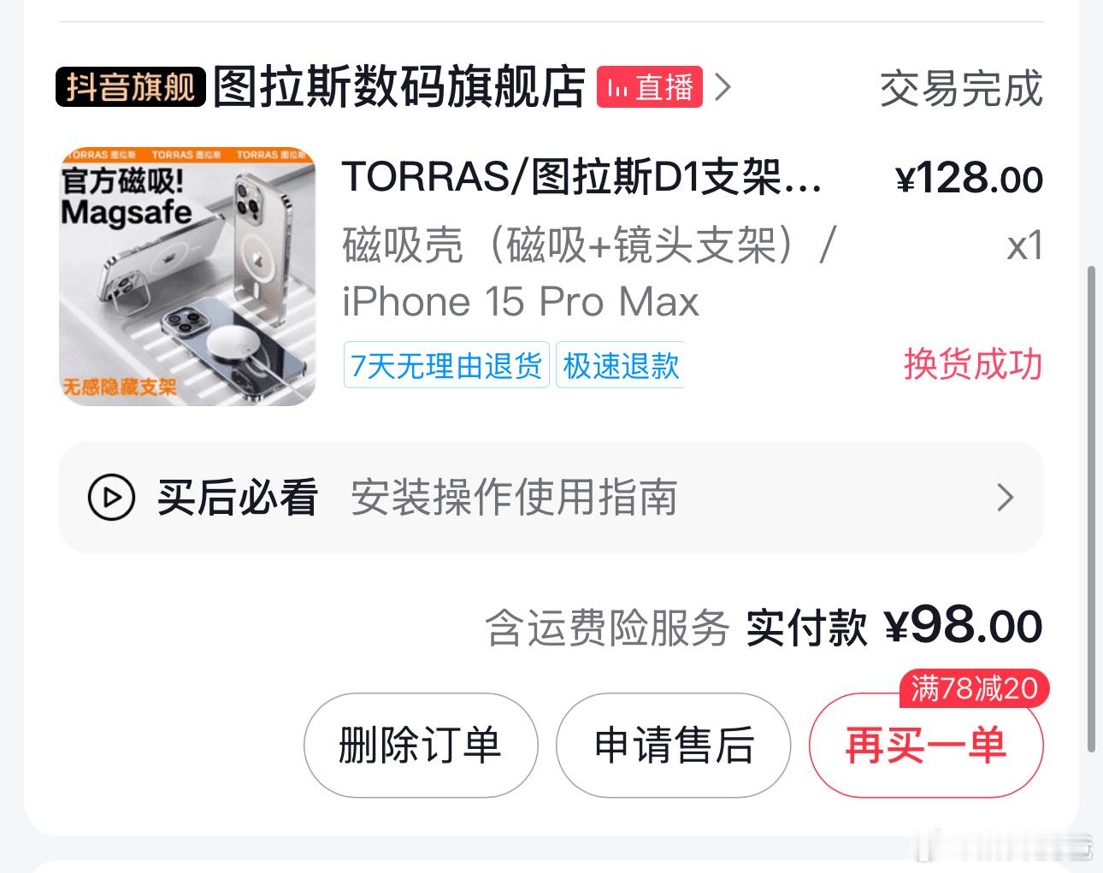Tap the 抖音旗舰 flagship badge
Screen dimensions: 1103x873
131,87
